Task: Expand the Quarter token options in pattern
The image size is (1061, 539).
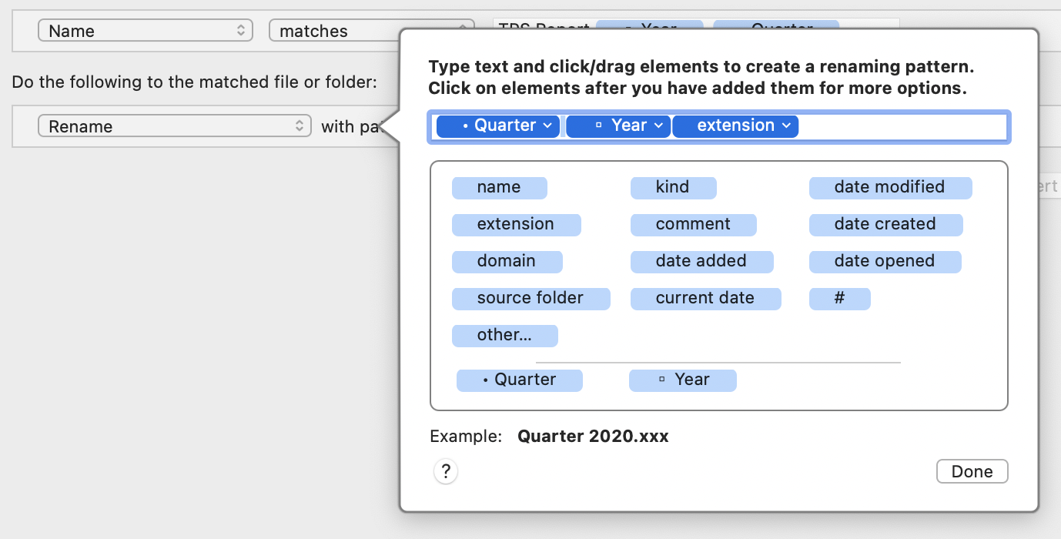Action: (547, 126)
